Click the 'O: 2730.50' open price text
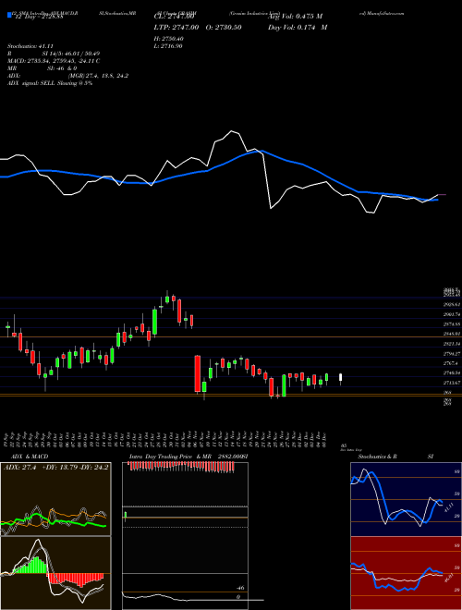This screenshot has width=462, height=610. tap(222, 27)
